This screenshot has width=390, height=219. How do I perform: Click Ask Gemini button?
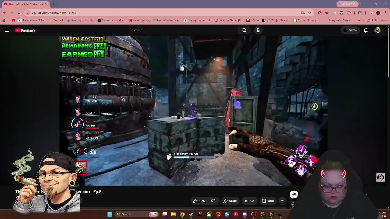(x=347, y=4)
